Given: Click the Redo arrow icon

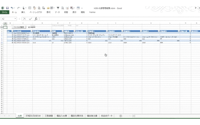Looking at the screenshot, I should [18, 7].
